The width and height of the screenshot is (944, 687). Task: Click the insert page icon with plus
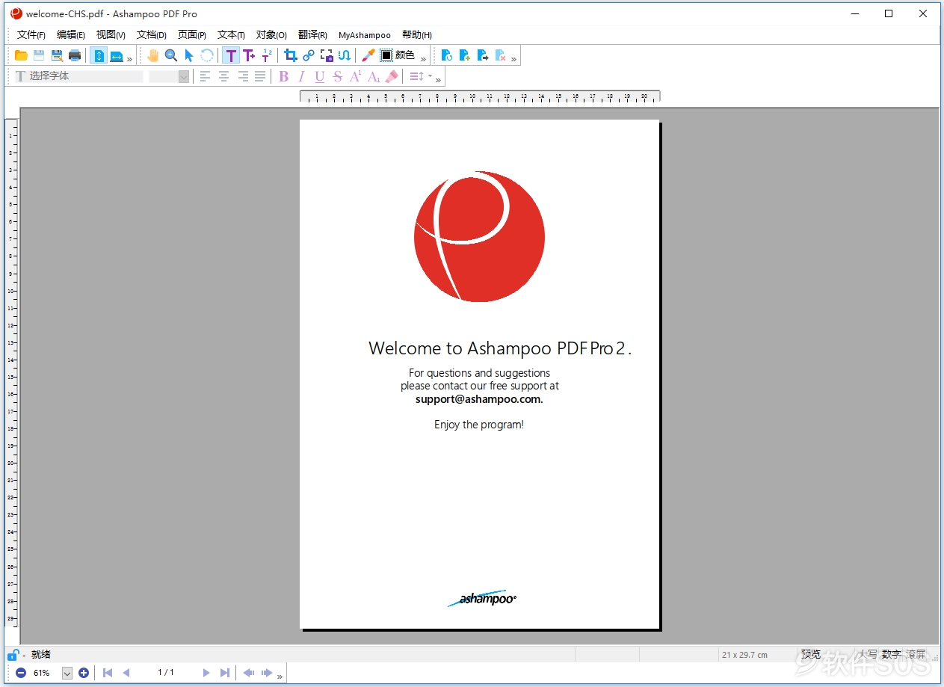(464, 55)
